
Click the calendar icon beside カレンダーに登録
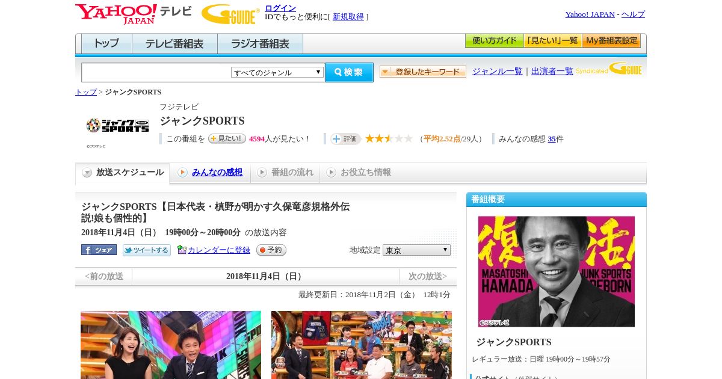(x=182, y=250)
